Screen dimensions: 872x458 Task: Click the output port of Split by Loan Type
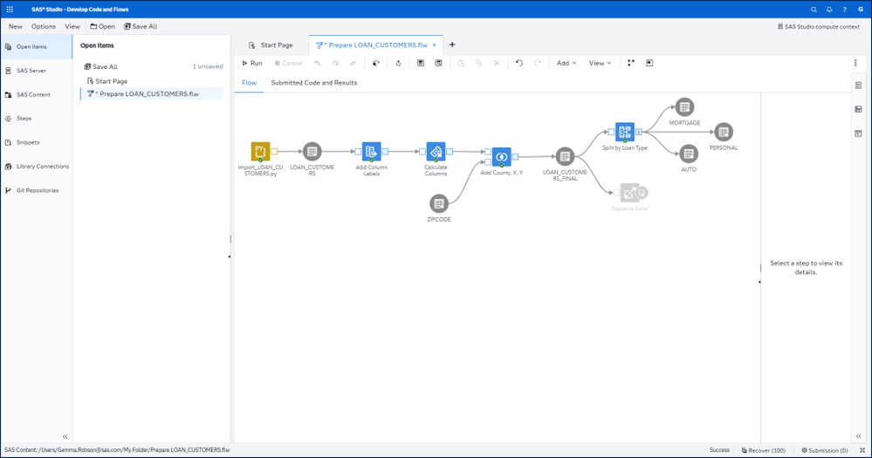[639, 132]
